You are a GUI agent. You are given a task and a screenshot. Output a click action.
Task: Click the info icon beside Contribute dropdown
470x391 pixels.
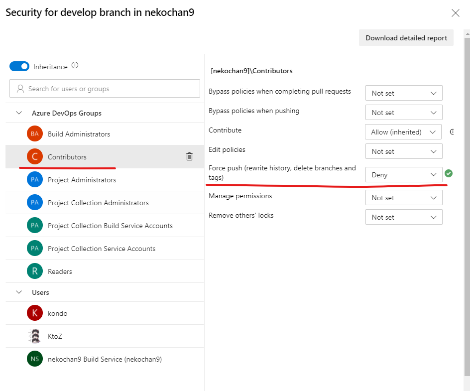pos(452,131)
